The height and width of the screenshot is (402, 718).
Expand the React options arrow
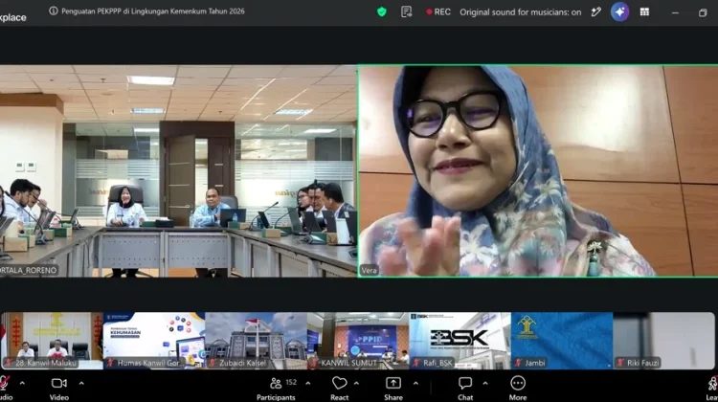(x=356, y=383)
